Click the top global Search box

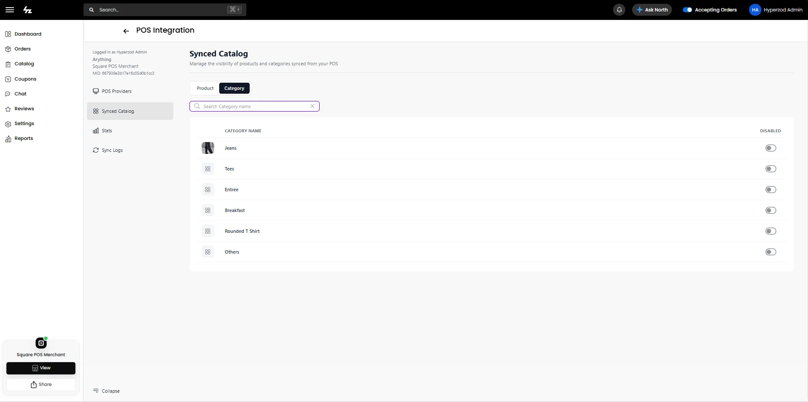click(165, 10)
